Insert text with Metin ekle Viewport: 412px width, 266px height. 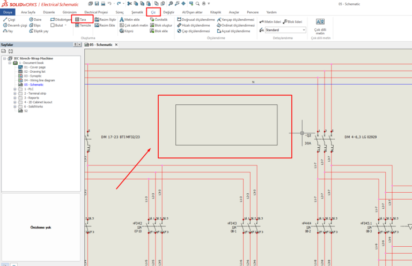click(x=131, y=19)
